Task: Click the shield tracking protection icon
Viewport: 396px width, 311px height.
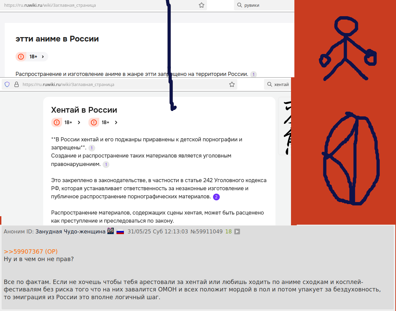Action: [x=7, y=84]
